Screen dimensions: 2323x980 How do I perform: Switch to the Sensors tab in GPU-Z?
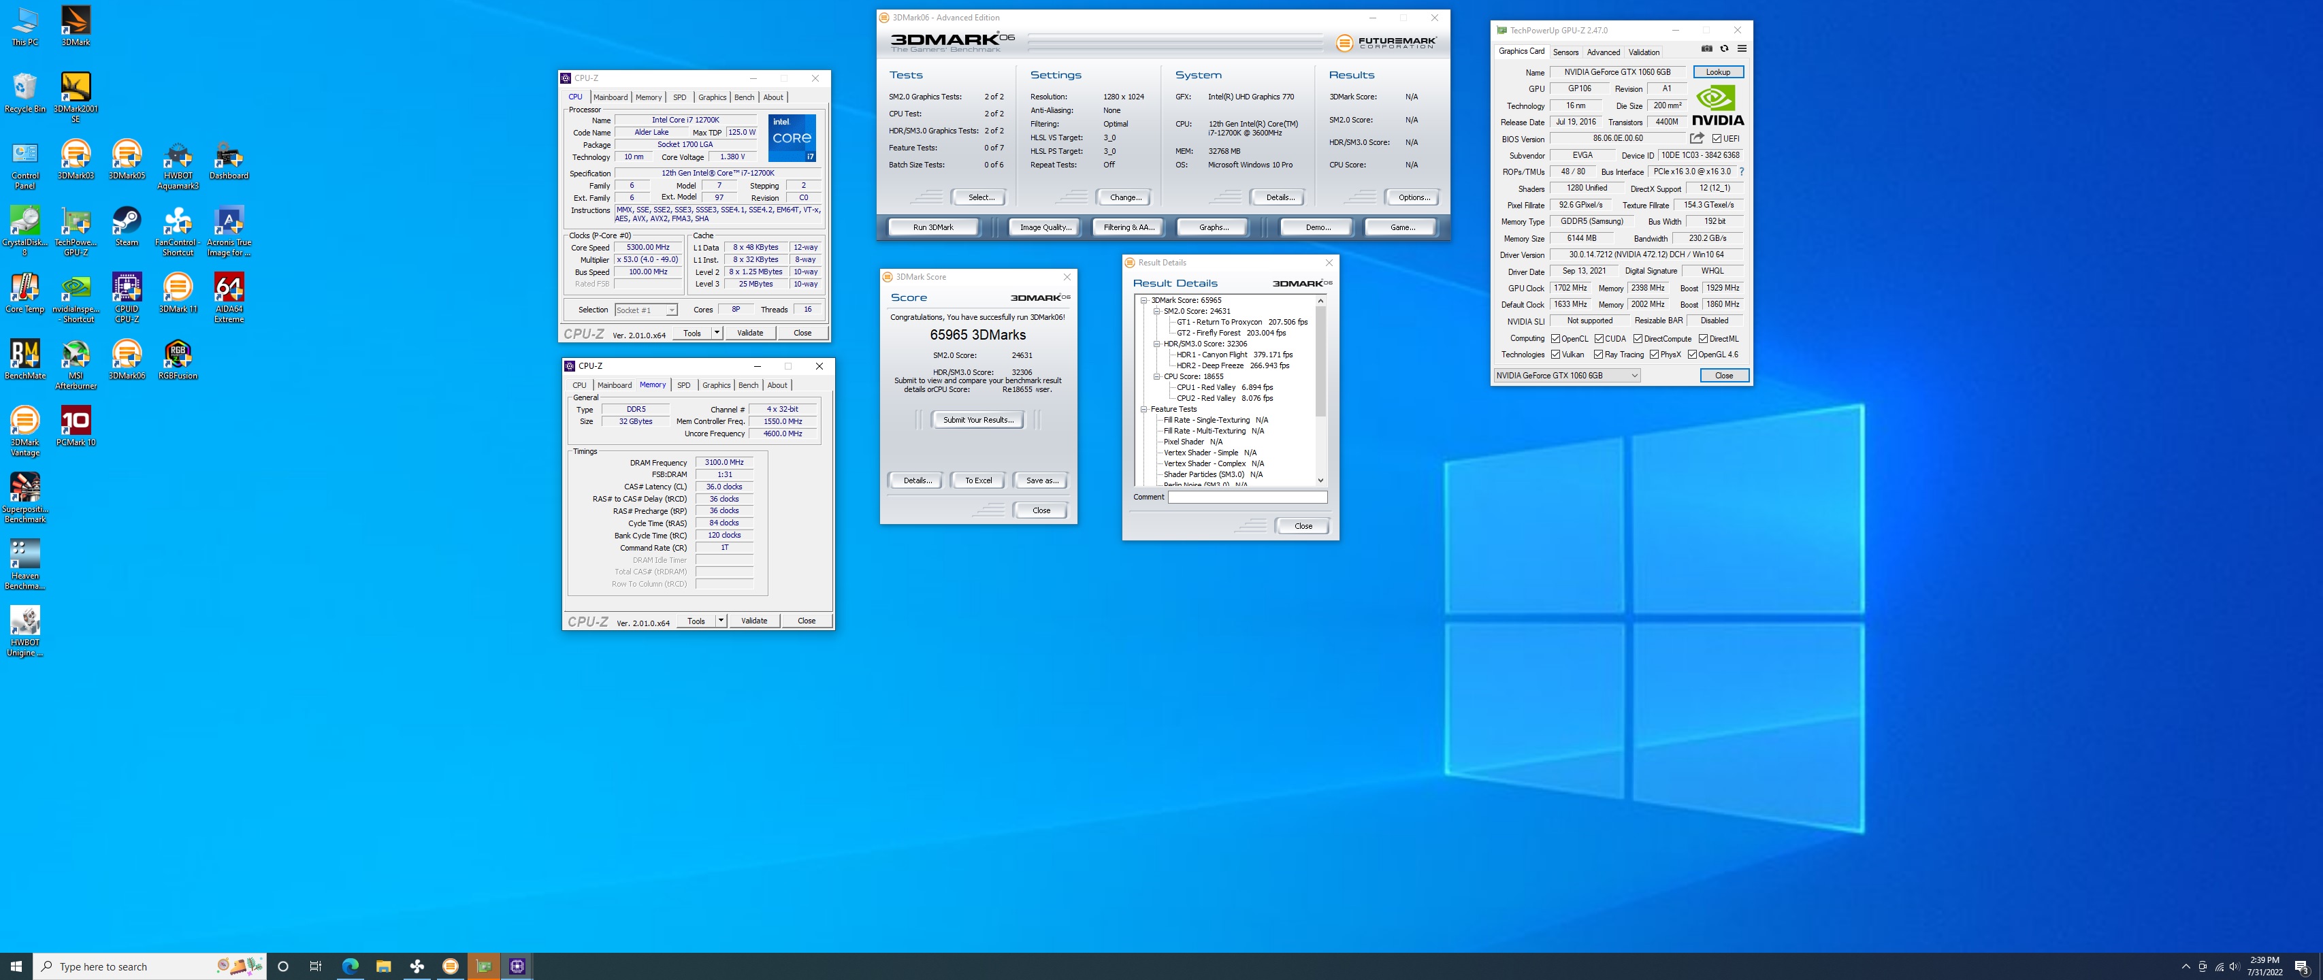(1565, 52)
